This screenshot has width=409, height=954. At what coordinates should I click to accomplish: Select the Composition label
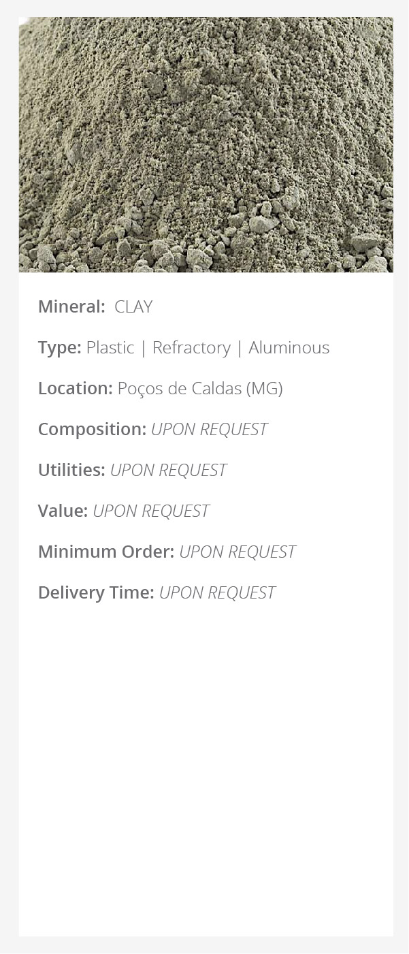93,430
